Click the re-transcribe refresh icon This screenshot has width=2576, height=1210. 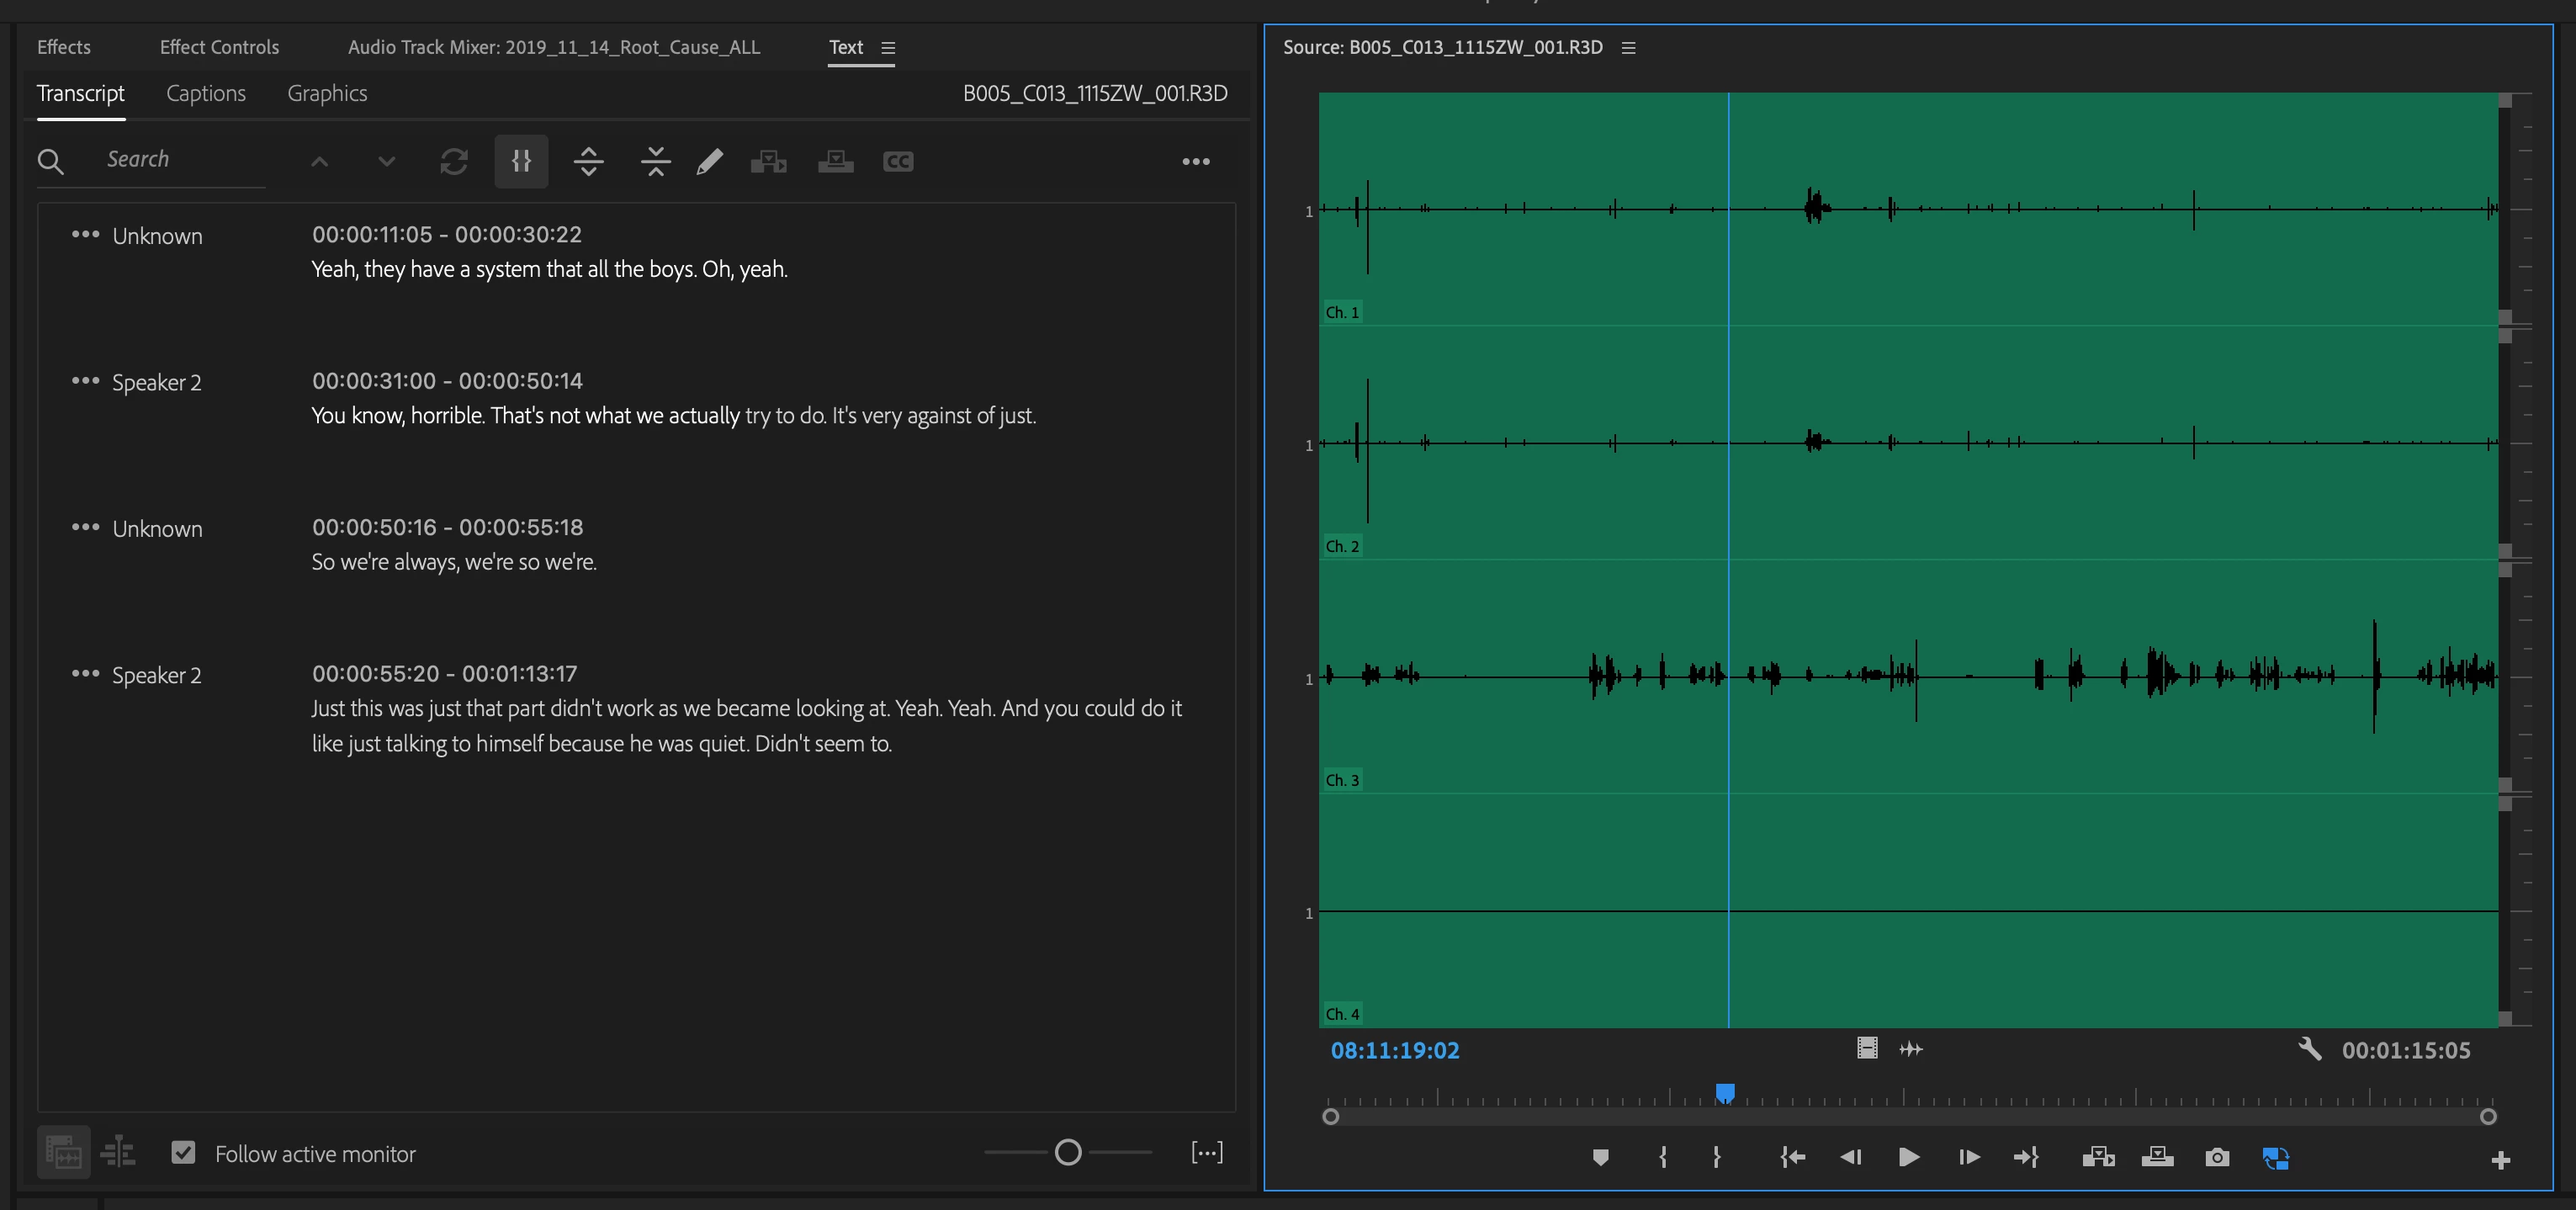pyautogui.click(x=454, y=161)
